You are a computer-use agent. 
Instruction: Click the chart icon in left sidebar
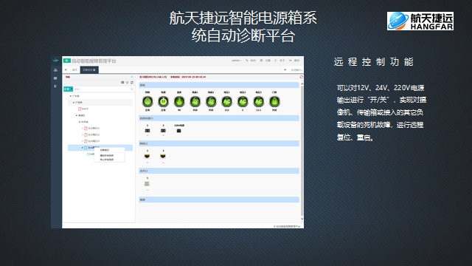pyautogui.click(x=56, y=78)
